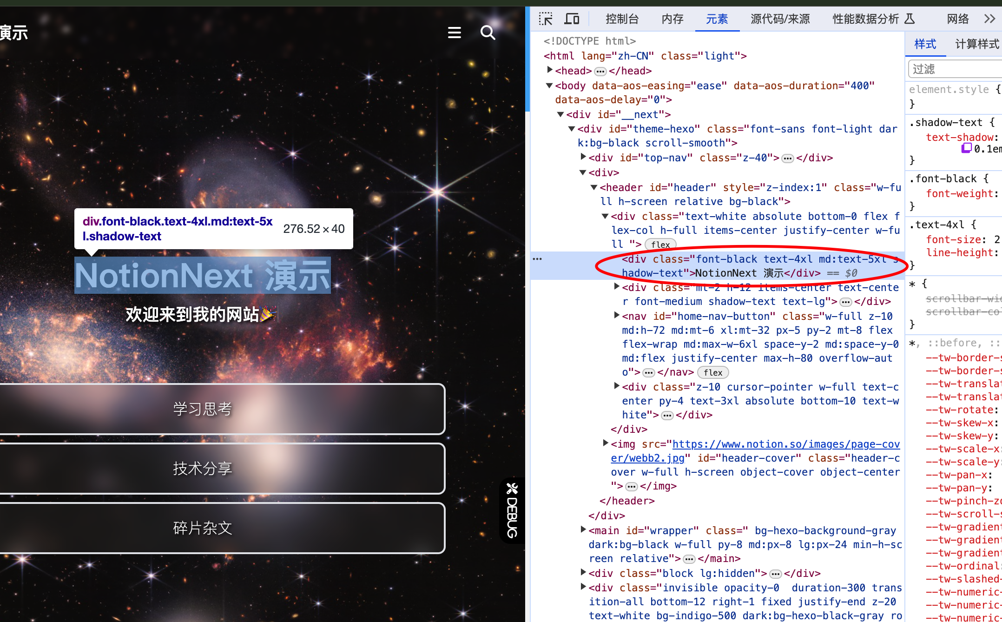Focus the 过滤 styles filter field
1002x622 pixels.
pos(956,69)
